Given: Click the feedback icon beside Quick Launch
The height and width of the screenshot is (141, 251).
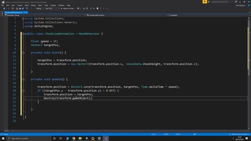Looking at the screenshot, I should point(209,2).
